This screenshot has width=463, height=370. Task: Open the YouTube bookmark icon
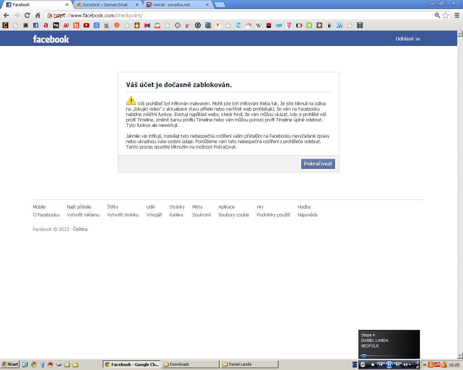tap(86, 25)
